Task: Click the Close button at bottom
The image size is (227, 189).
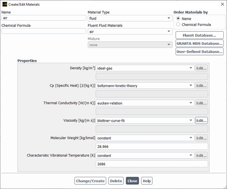Action: (x=132, y=181)
